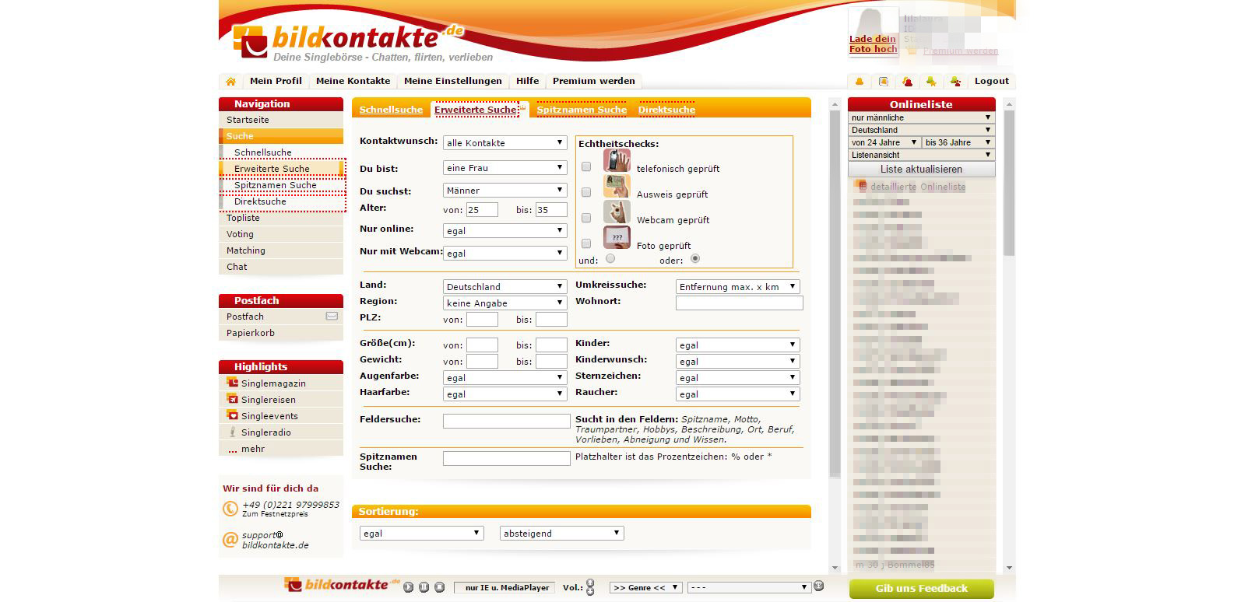
Task: Click the green and red persons icon
Action: (955, 81)
